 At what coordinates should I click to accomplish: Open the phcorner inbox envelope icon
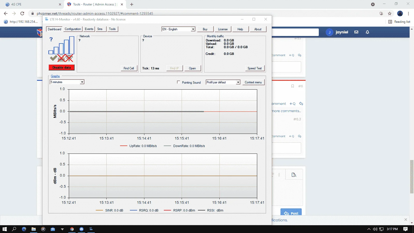tap(356, 32)
